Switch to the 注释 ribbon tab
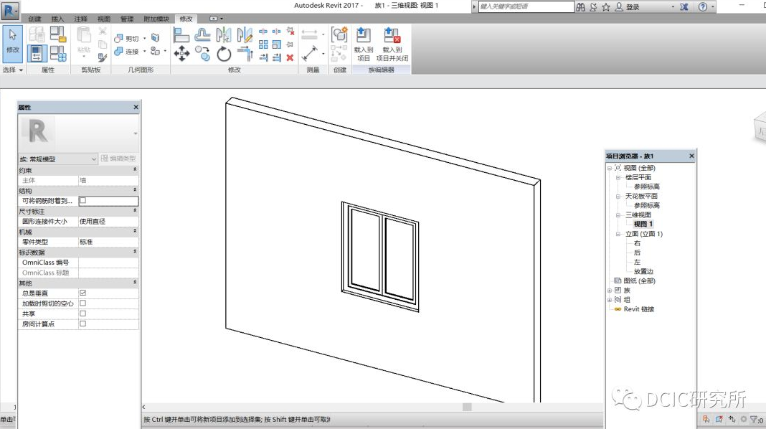Image resolution: width=766 pixels, height=429 pixels. (x=80, y=19)
